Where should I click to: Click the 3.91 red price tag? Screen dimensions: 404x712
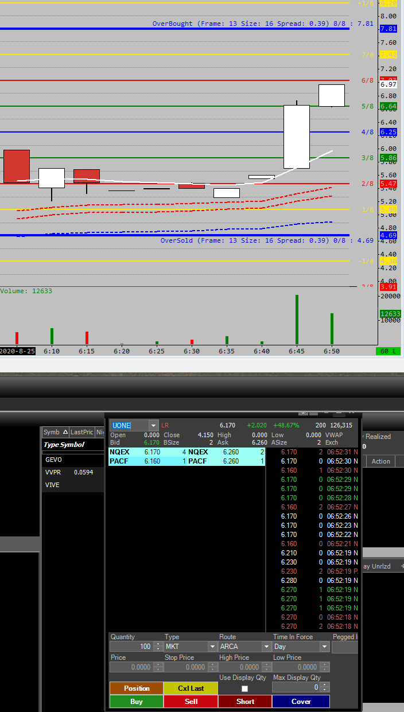(x=389, y=287)
